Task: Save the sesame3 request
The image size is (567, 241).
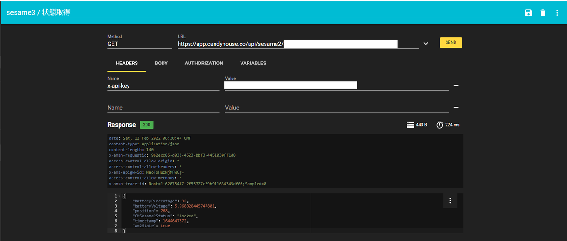Action: pyautogui.click(x=528, y=13)
